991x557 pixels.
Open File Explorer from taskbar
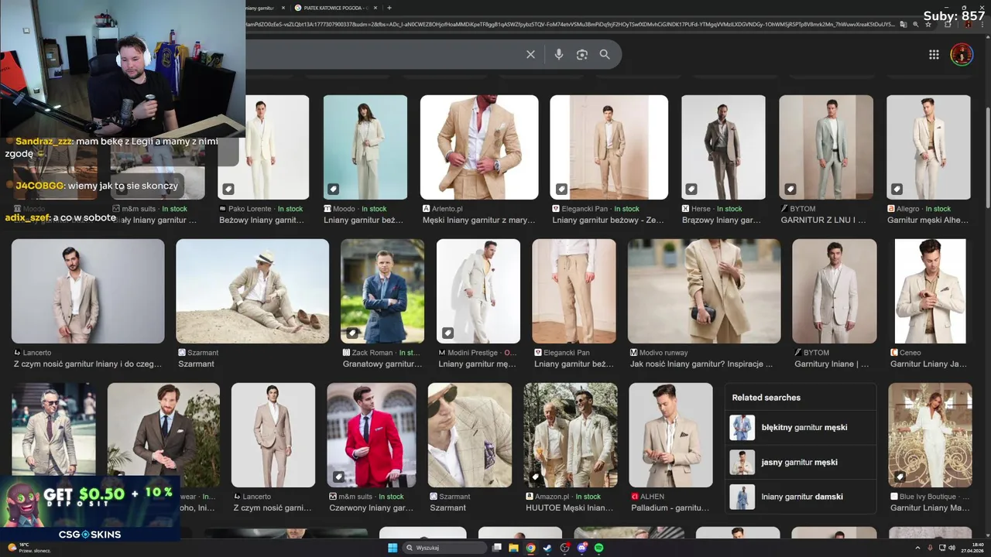click(x=513, y=548)
